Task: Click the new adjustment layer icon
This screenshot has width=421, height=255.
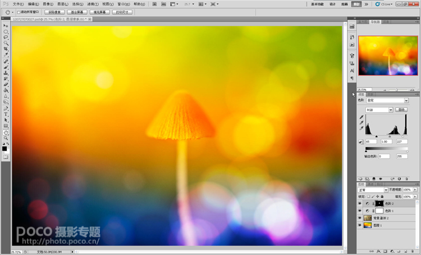Action: coord(392,252)
